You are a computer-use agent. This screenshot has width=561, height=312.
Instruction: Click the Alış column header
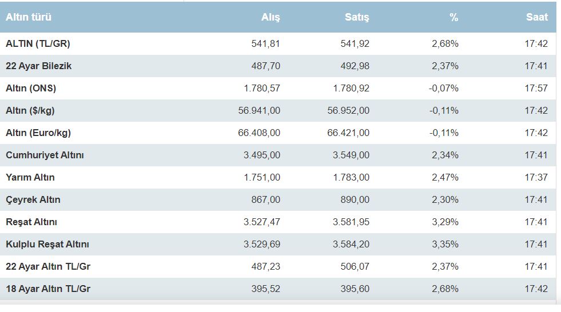click(x=270, y=17)
